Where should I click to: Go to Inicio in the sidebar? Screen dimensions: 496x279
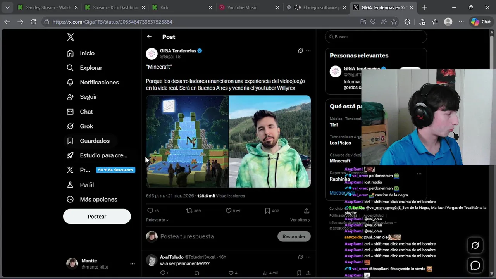tap(81, 53)
